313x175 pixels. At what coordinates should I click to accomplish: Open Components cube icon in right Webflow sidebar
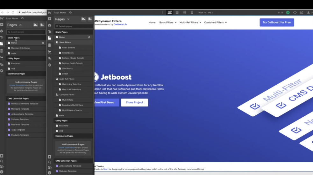tap(49, 25)
